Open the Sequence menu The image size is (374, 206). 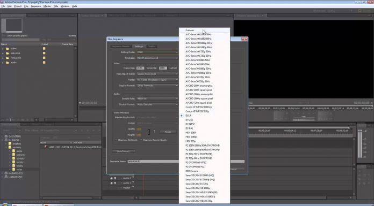[x=36, y=6]
